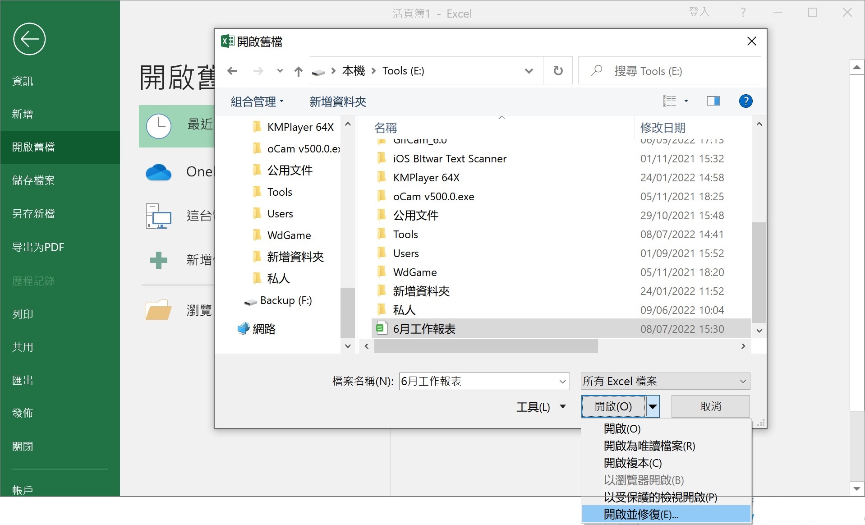The height and width of the screenshot is (525, 865).
Task: Refresh the Tools (E:) folder listing
Action: (x=558, y=71)
